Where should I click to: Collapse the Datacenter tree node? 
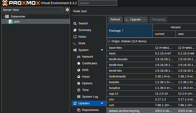point(3,16)
